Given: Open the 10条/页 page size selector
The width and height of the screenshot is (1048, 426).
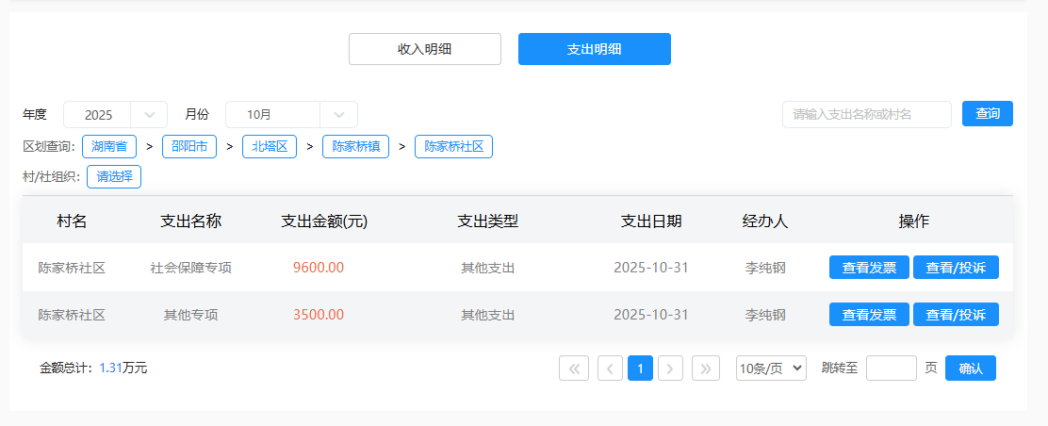Looking at the screenshot, I should coord(771,369).
